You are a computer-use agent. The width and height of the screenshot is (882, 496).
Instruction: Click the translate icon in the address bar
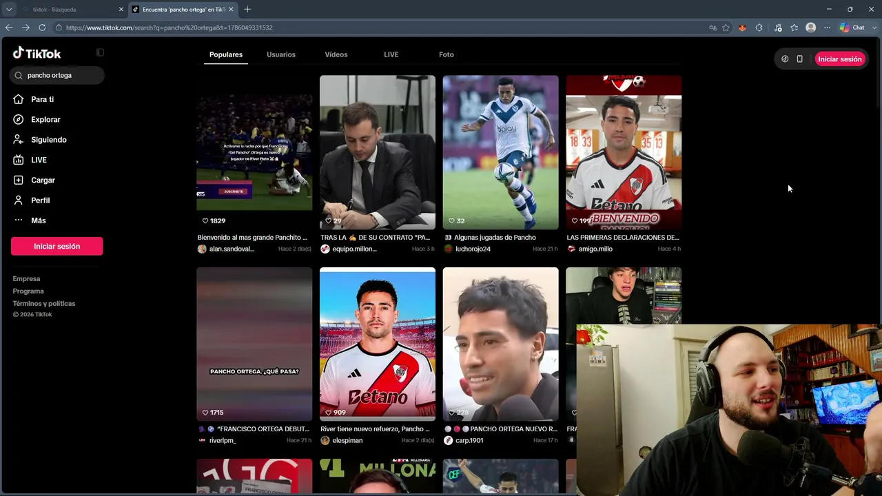click(712, 28)
